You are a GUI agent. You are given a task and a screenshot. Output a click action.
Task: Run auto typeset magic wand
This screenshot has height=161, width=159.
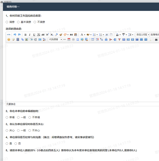click(65, 35)
